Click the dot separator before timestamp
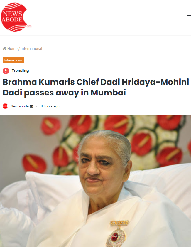 click(36, 107)
